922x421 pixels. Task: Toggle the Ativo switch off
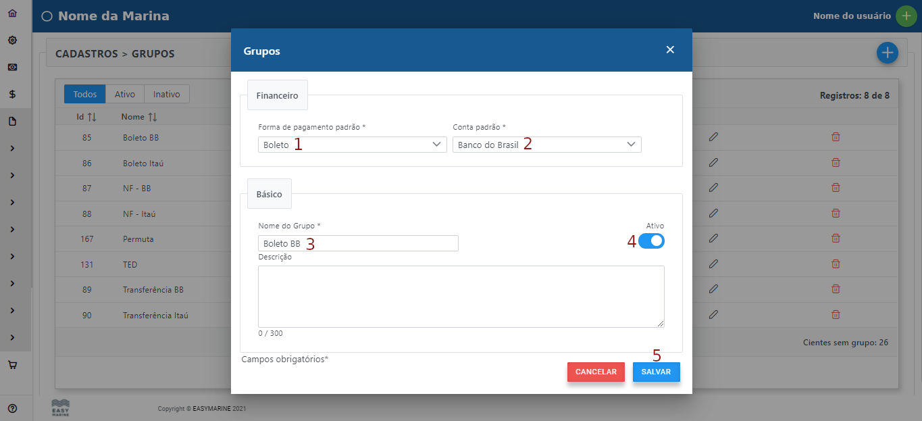tap(651, 241)
